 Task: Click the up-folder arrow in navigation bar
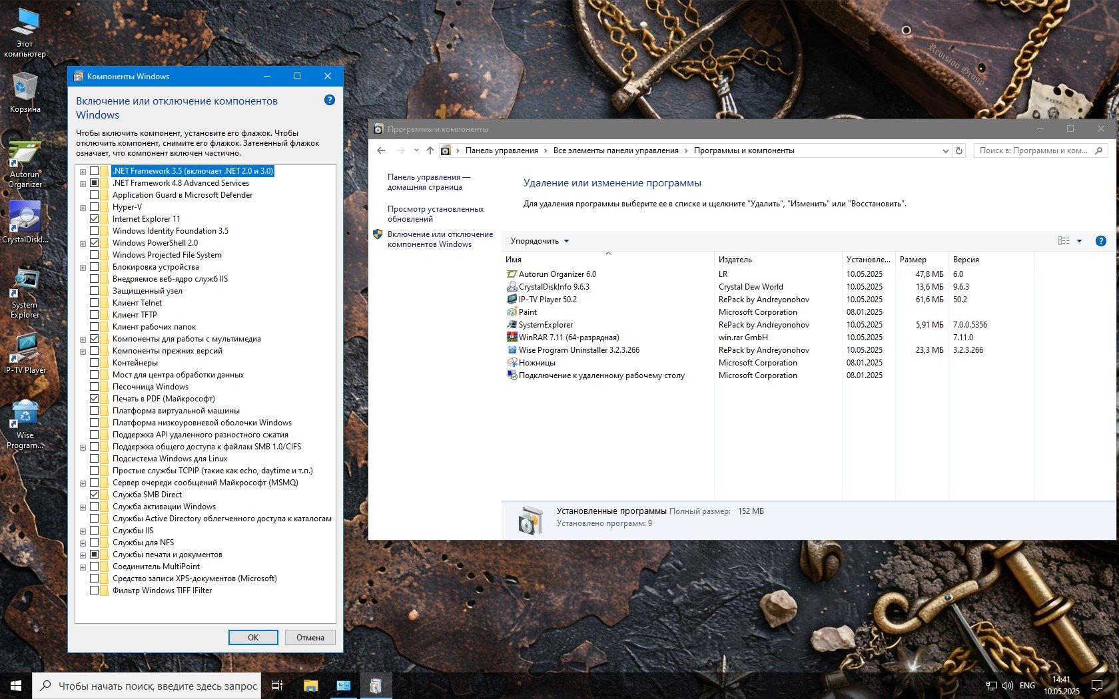[x=430, y=150]
